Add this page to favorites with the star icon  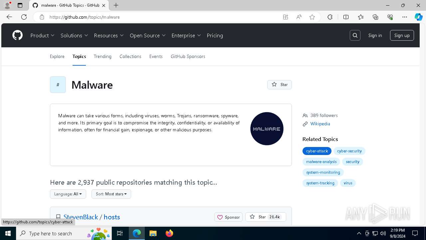312,17
